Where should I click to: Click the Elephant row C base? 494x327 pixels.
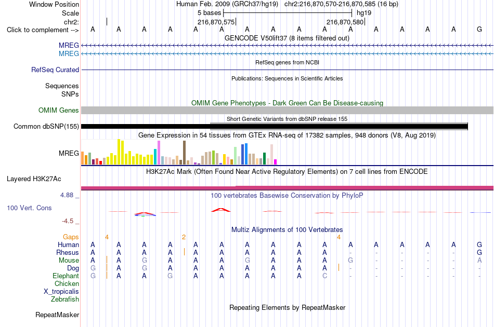[x=324, y=276]
